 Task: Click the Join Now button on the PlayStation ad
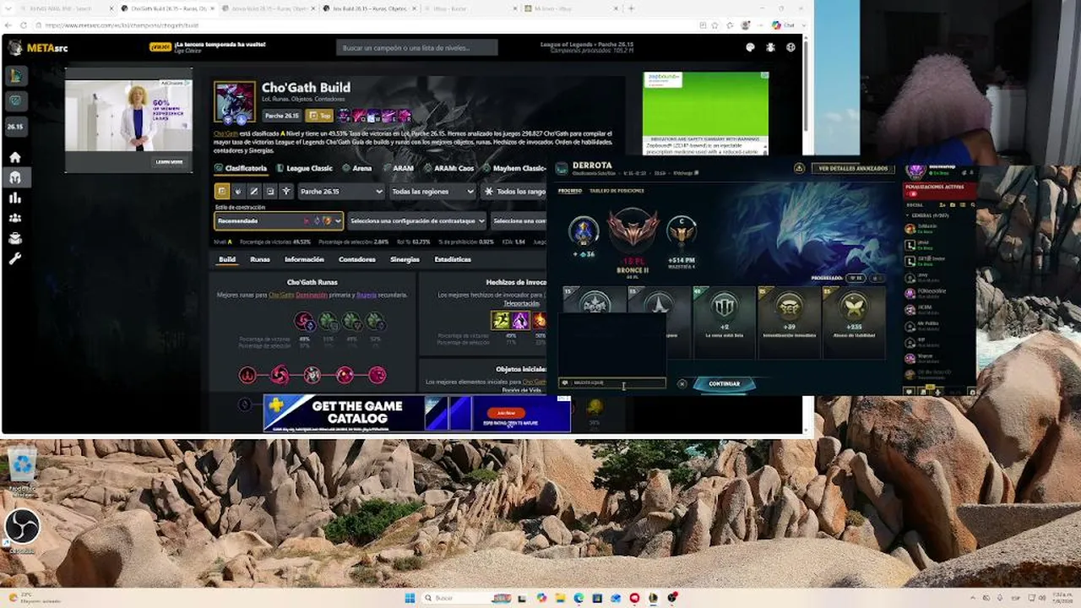(x=507, y=413)
